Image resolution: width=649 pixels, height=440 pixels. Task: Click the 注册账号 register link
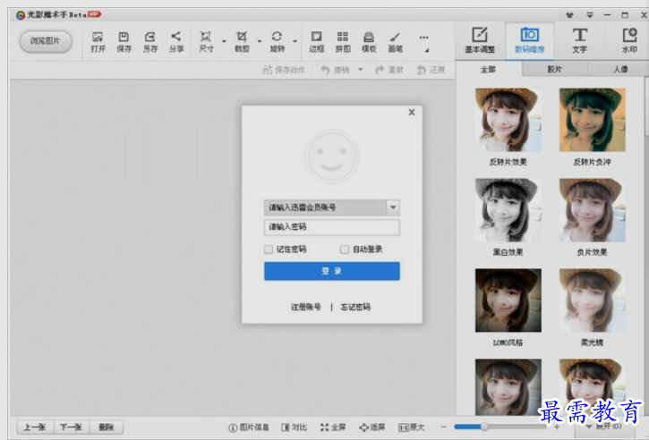[x=305, y=307]
